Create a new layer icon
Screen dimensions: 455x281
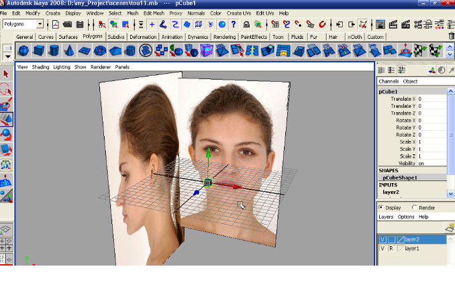point(450,227)
